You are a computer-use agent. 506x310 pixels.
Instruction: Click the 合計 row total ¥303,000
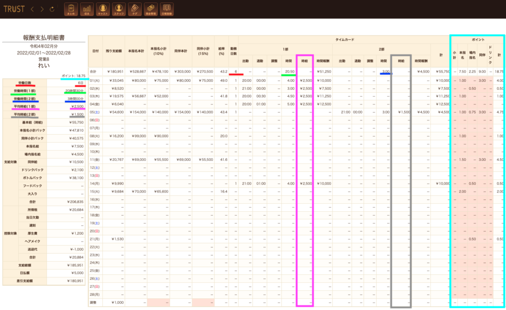tap(183, 72)
